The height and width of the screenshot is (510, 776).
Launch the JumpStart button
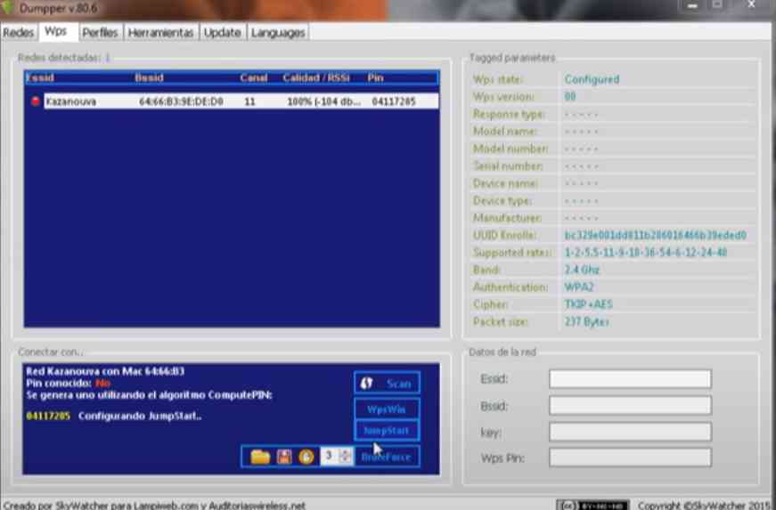pos(387,431)
